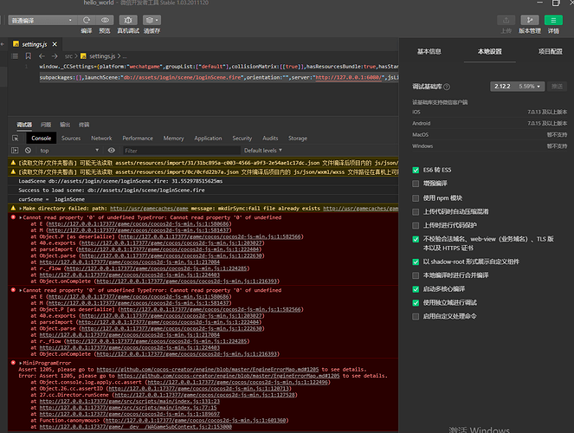Open real device debugging (真机调试) icon
The height and width of the screenshot is (433, 574).
[x=128, y=20]
